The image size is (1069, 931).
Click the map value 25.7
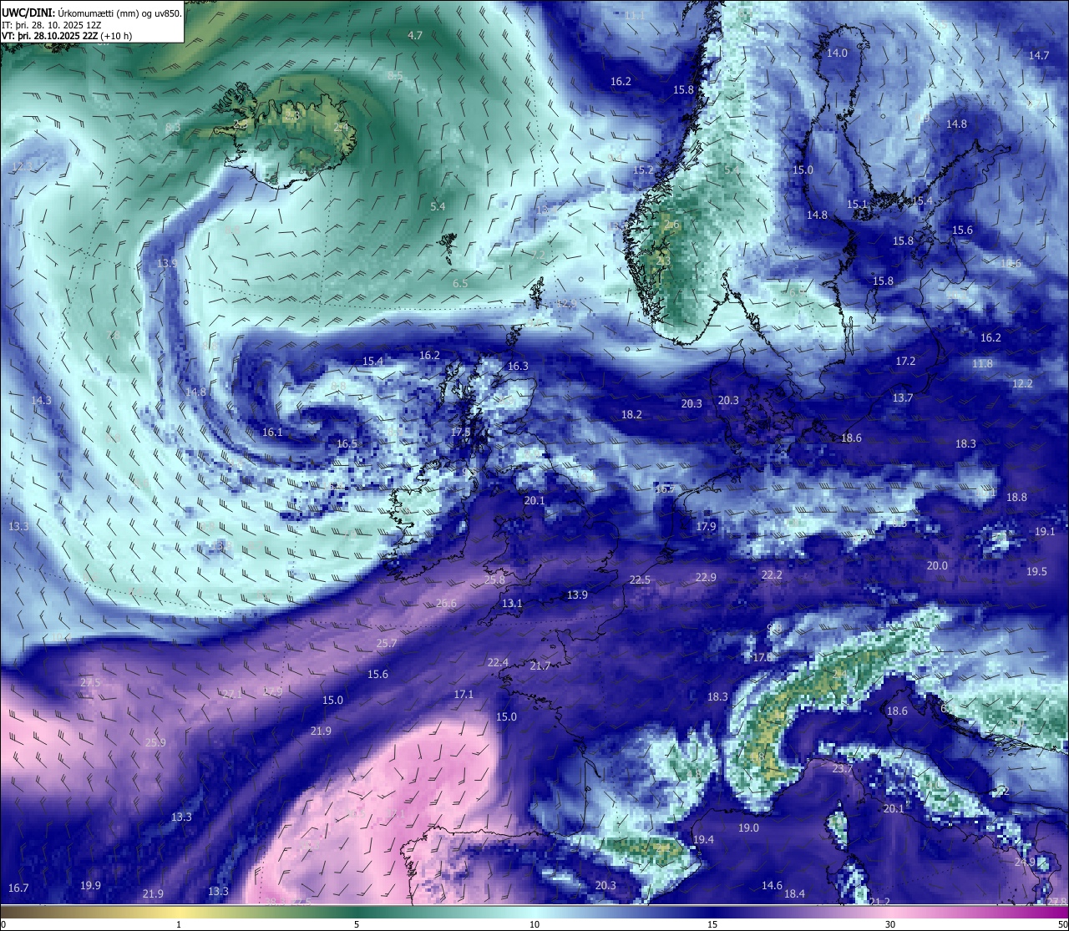[x=386, y=643]
